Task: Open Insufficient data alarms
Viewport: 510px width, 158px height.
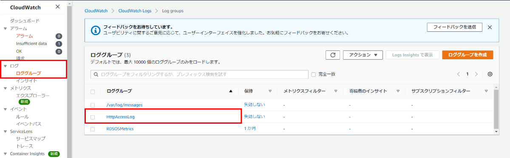Action: (x=31, y=44)
